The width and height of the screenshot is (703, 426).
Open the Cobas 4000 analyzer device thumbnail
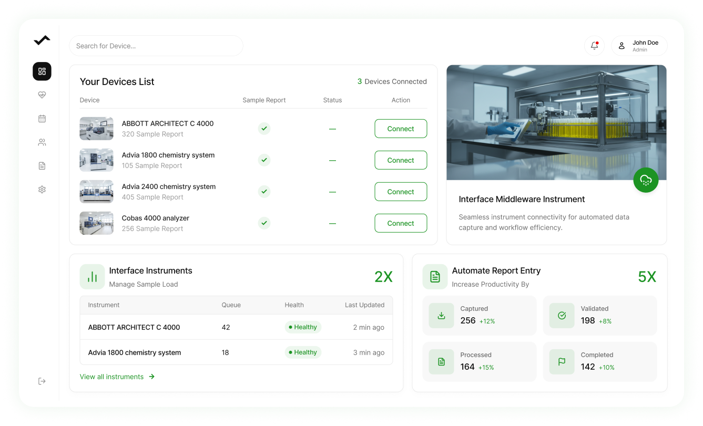click(x=97, y=223)
